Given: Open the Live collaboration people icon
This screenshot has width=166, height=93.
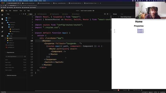Looking at the screenshot, I should [x=2, y=36].
